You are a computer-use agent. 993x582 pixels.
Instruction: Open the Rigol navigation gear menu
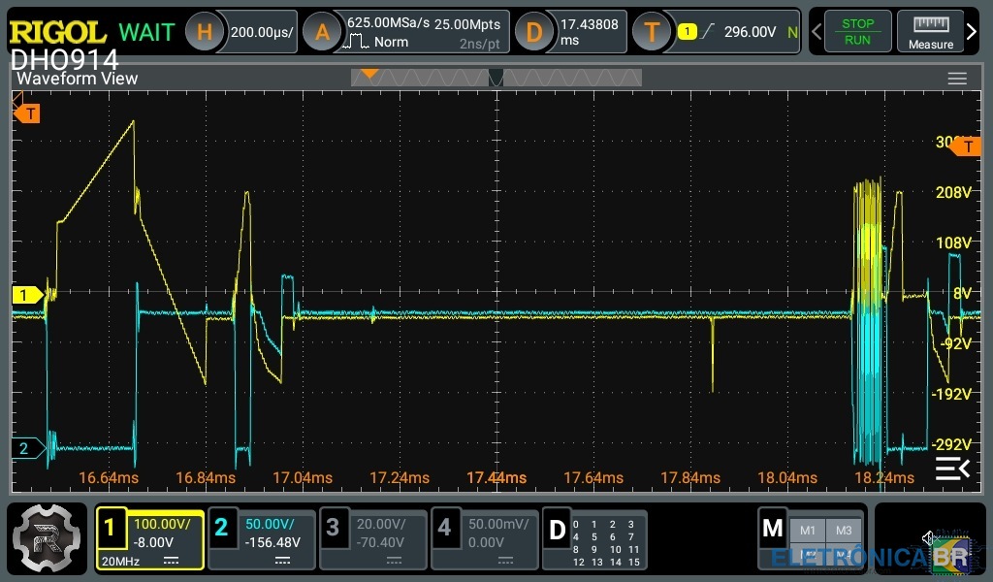pos(47,538)
